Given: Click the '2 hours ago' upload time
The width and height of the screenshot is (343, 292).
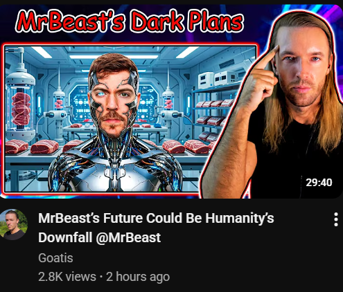Looking at the screenshot, I should tap(138, 277).
